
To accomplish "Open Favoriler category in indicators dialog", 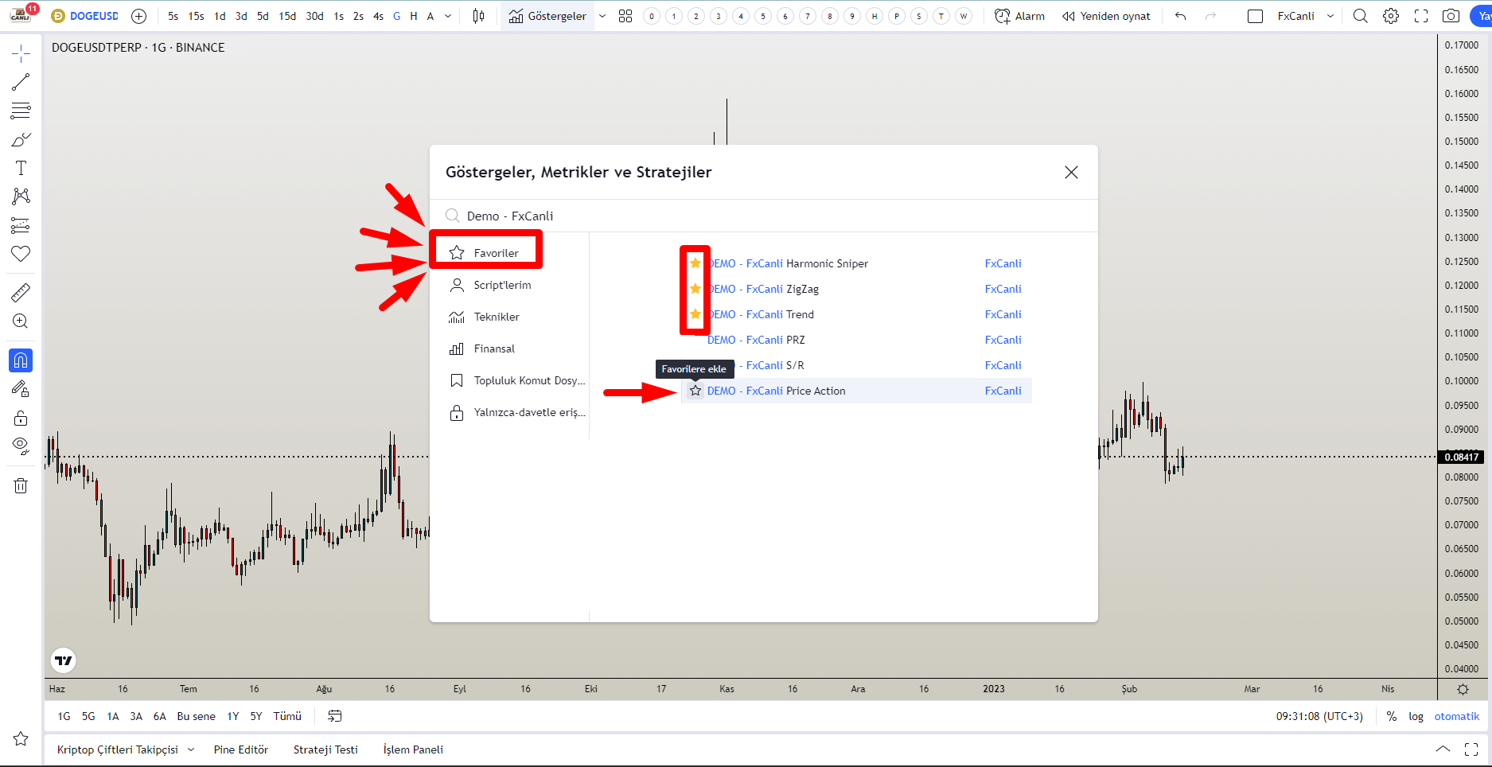I will [485, 253].
